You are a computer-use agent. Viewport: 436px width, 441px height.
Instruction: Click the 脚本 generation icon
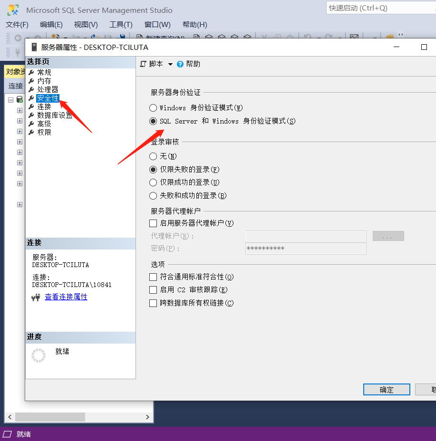click(x=144, y=63)
